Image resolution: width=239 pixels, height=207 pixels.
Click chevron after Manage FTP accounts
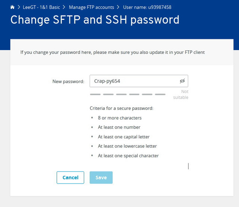pyautogui.click(x=118, y=7)
